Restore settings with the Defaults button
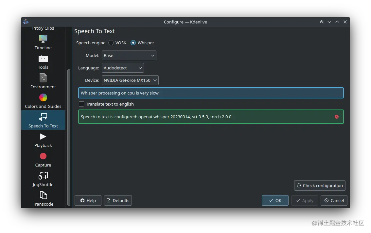This screenshot has height=233, width=371. 118,200
